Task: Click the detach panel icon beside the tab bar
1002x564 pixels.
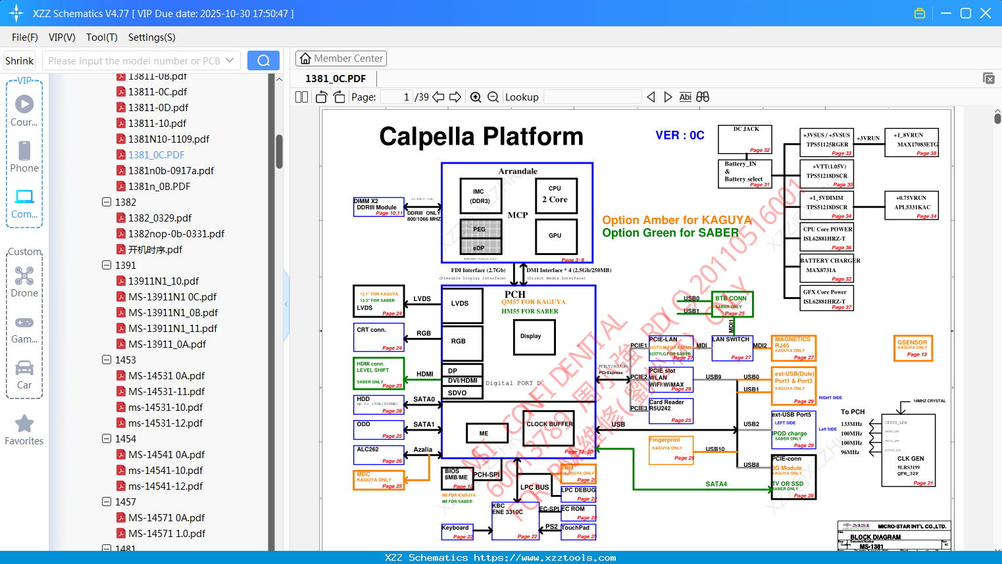Action: tap(989, 78)
